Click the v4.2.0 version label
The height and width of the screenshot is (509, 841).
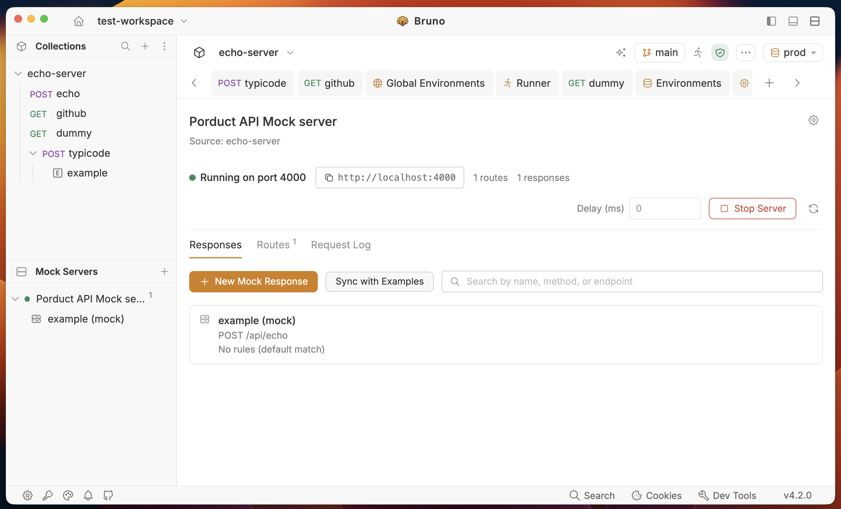[x=797, y=495]
